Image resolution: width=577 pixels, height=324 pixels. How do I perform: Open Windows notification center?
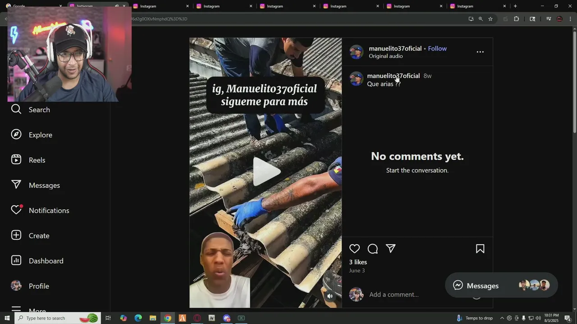568,318
